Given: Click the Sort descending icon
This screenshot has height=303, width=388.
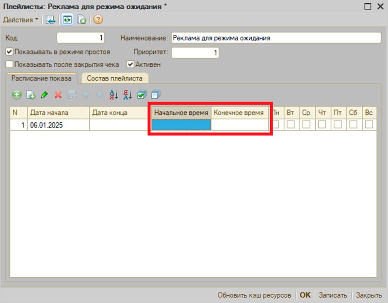Looking at the screenshot, I should click(128, 95).
